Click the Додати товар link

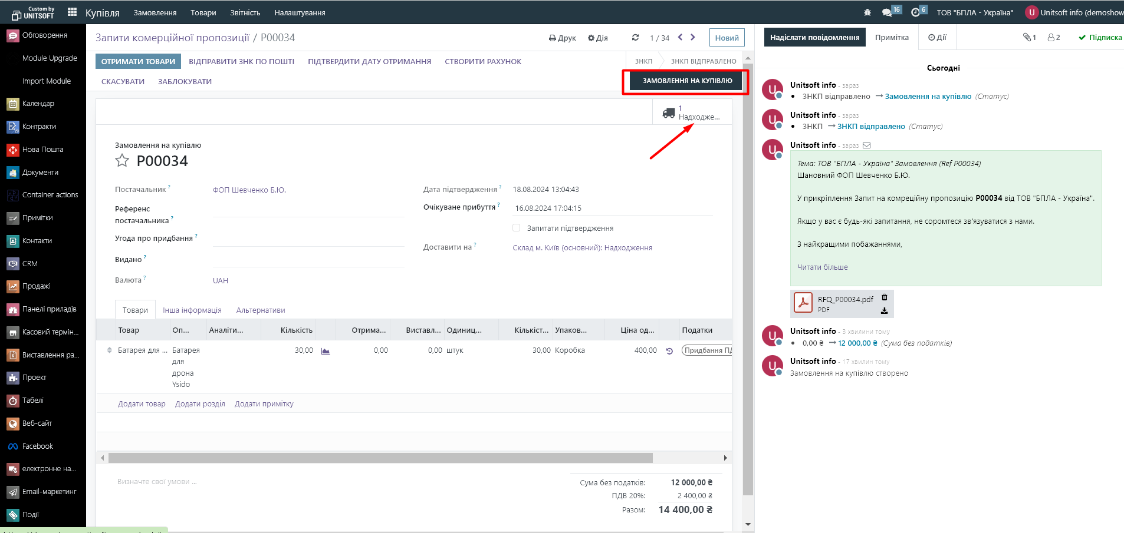(142, 403)
